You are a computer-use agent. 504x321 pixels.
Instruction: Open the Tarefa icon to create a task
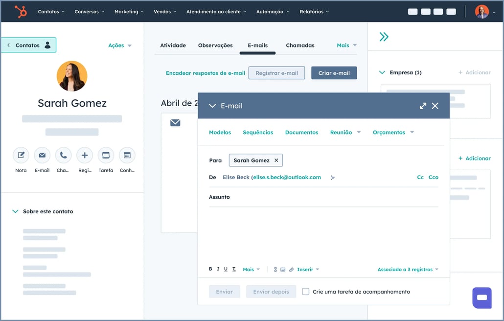coord(106,156)
